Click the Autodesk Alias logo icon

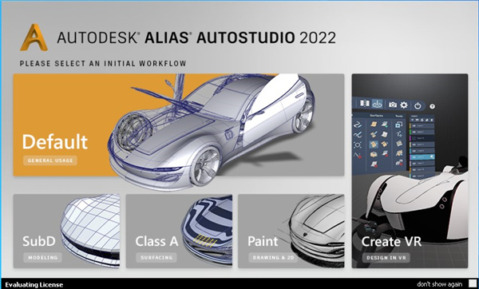pyautogui.click(x=34, y=38)
